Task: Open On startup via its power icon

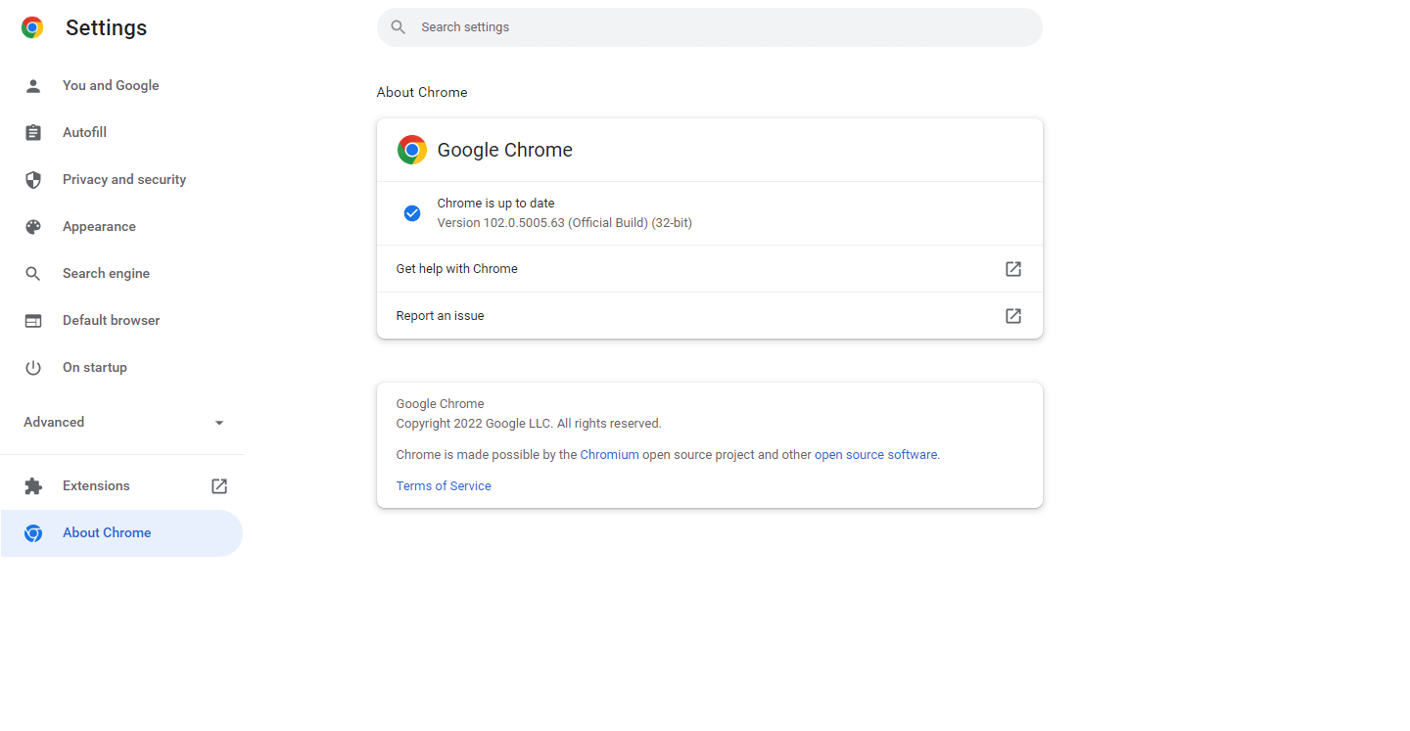Action: click(x=33, y=367)
